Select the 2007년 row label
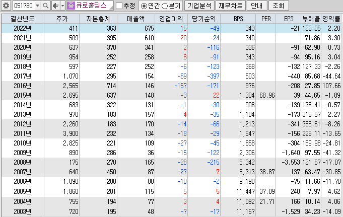 (x=23, y=172)
